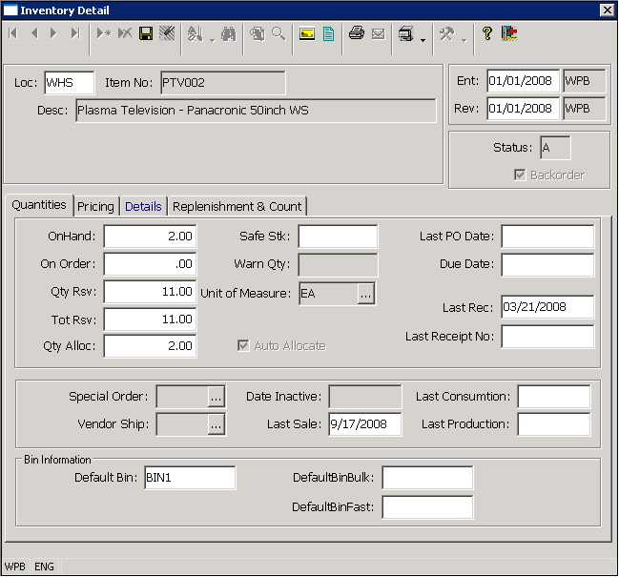Close the Inventory Detail window

coord(608,10)
